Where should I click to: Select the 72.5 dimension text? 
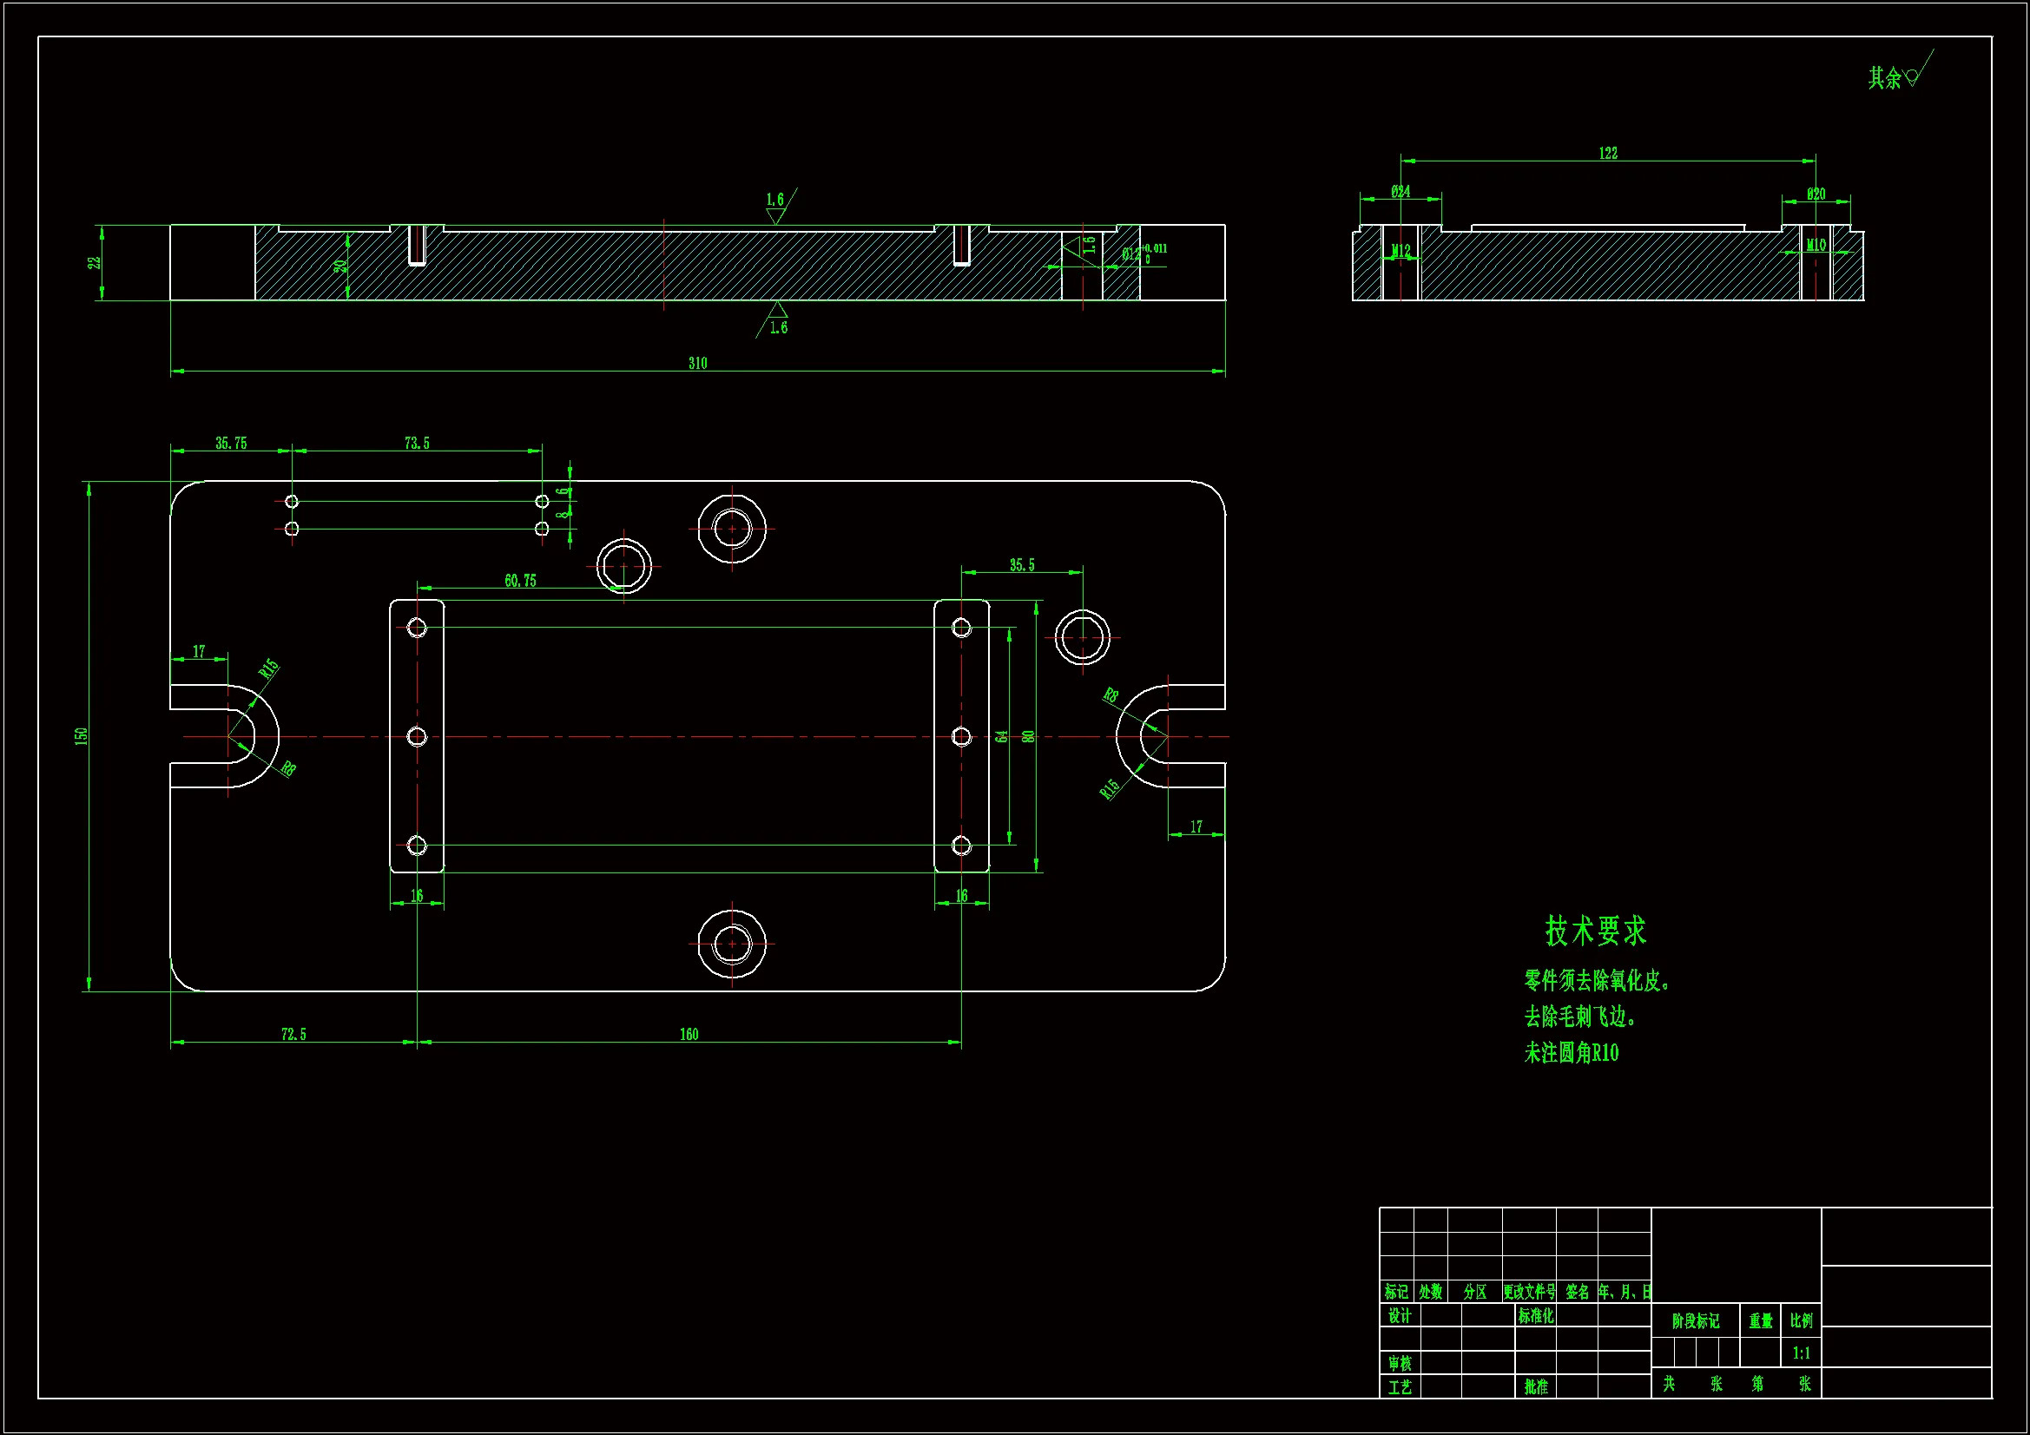(293, 1035)
